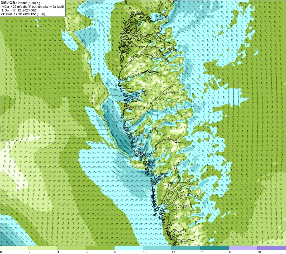This screenshot has height=254, width=286.
Task: Click the 'VT: Sun. 17.12.2023 12Z' line
Action: [x=18, y=14]
